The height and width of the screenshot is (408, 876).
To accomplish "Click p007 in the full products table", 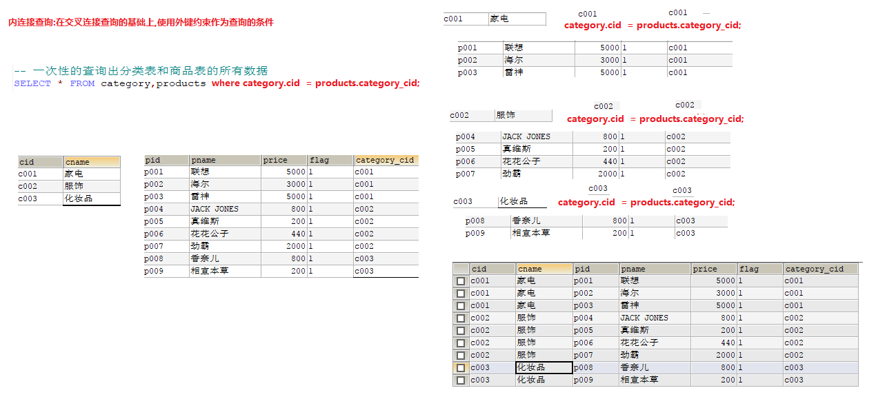I will (154, 246).
